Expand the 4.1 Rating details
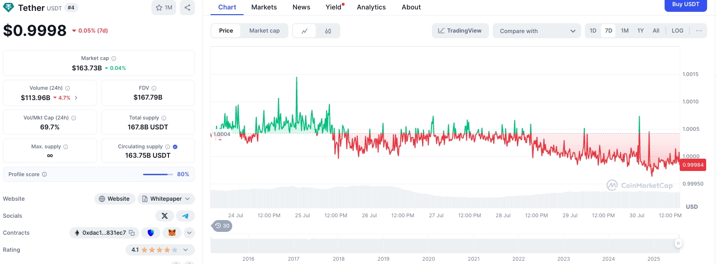Screen dimensions: 717x264 pos(186,250)
